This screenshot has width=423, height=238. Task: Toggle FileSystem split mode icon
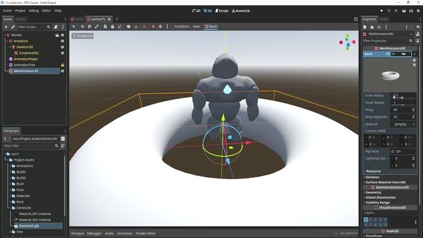(x=63, y=139)
